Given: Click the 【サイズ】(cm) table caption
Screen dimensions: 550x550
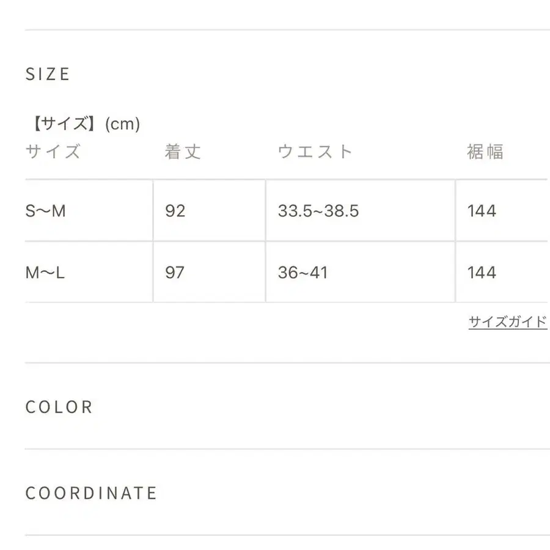Looking at the screenshot, I should coord(83,124).
